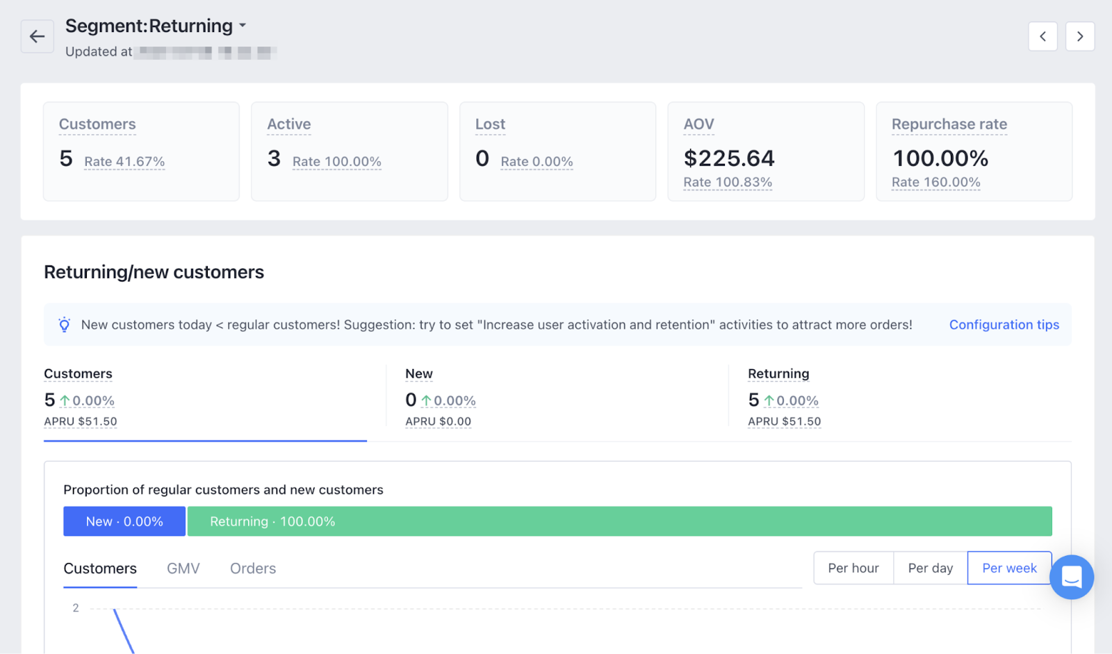
Task: Click green up arrow under Returning
Action: [x=769, y=401]
